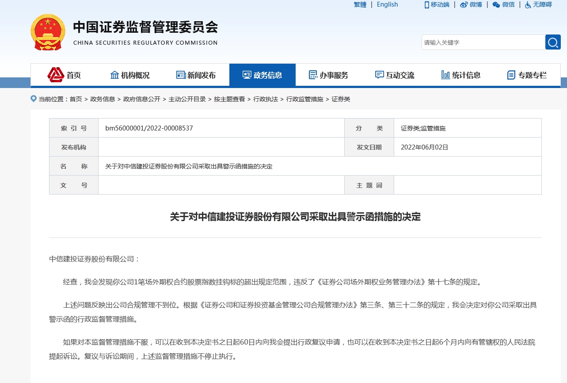
Task: Open the mobile version phone icon
Action: [427, 4]
